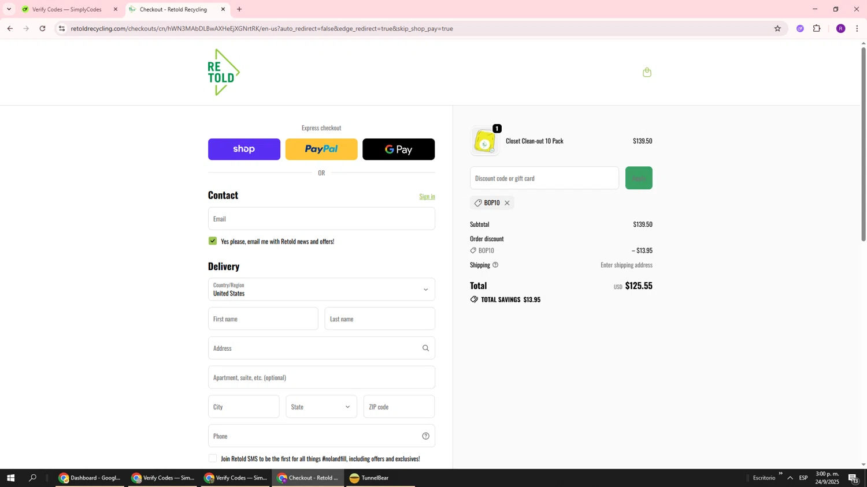Open the browser extensions puzzle icon

(x=817, y=28)
